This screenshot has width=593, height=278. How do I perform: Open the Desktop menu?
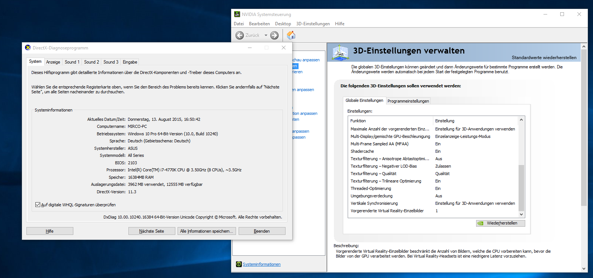coord(283,24)
